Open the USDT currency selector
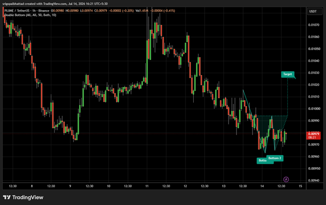Screen dimensions: 326x205 click(314, 11)
